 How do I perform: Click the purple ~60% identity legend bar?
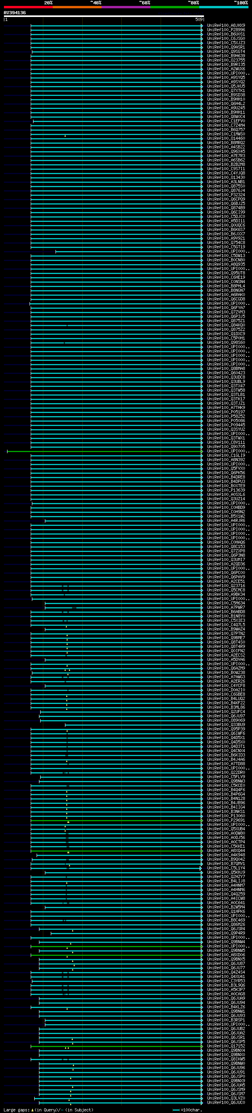pyautogui.click(x=126, y=7)
